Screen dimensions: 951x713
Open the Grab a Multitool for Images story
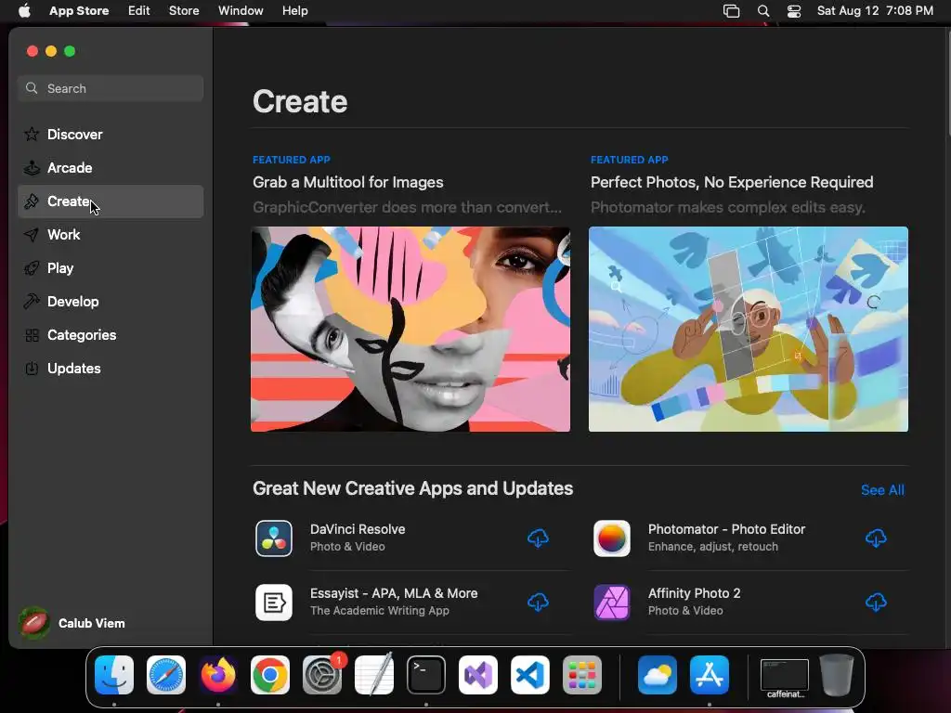348,183
